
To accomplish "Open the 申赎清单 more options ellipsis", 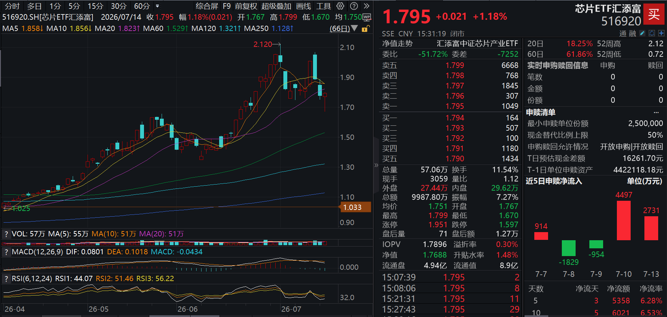I will click(656, 112).
